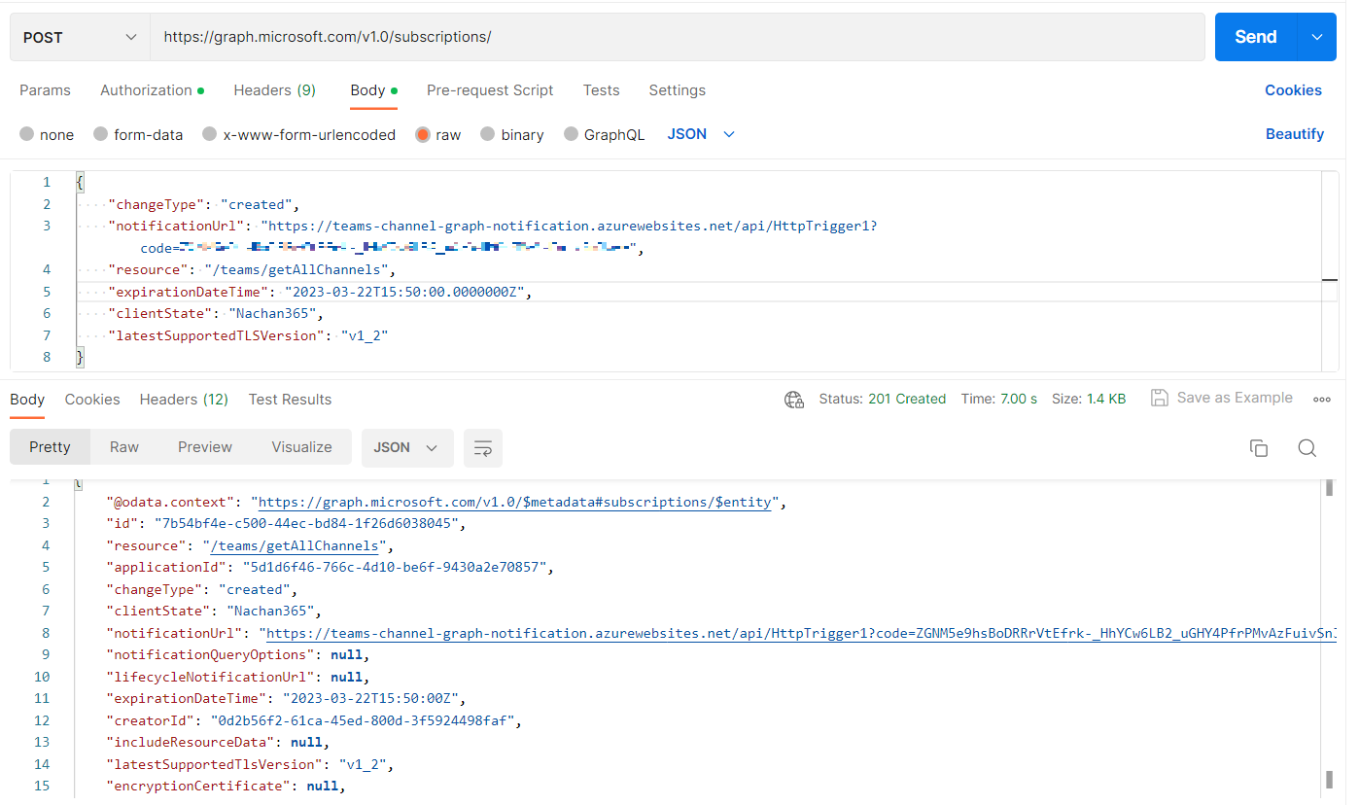The image size is (1359, 805).
Task: Click the request URL input field
Action: (x=677, y=37)
